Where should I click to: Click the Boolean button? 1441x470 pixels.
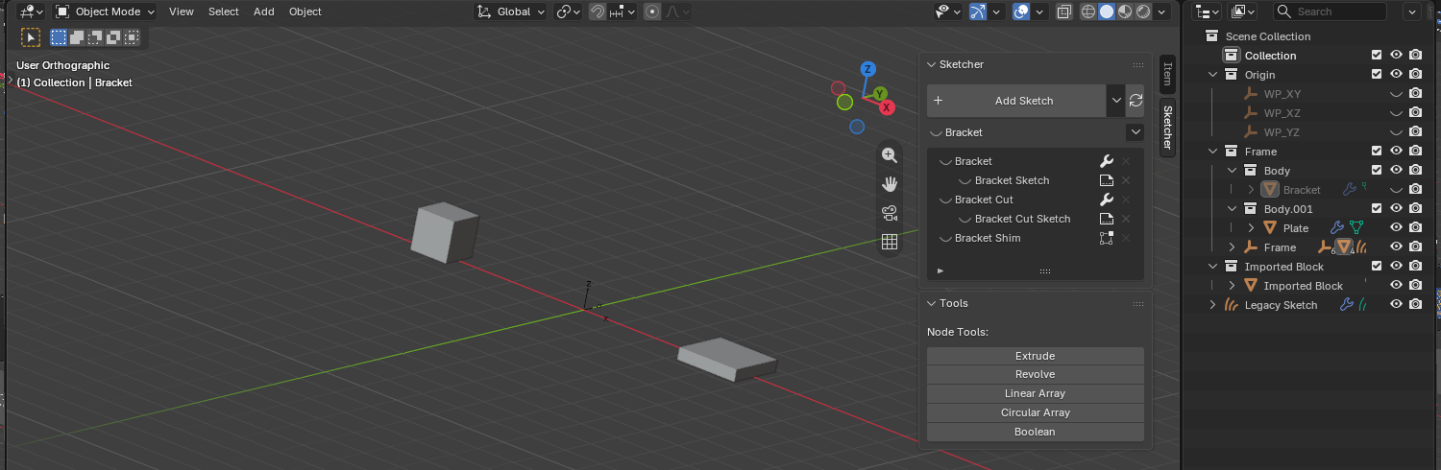click(x=1036, y=432)
